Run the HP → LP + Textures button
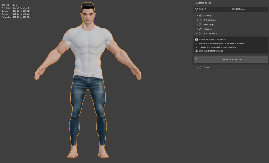The height and width of the screenshot is (163, 269). tap(231, 59)
